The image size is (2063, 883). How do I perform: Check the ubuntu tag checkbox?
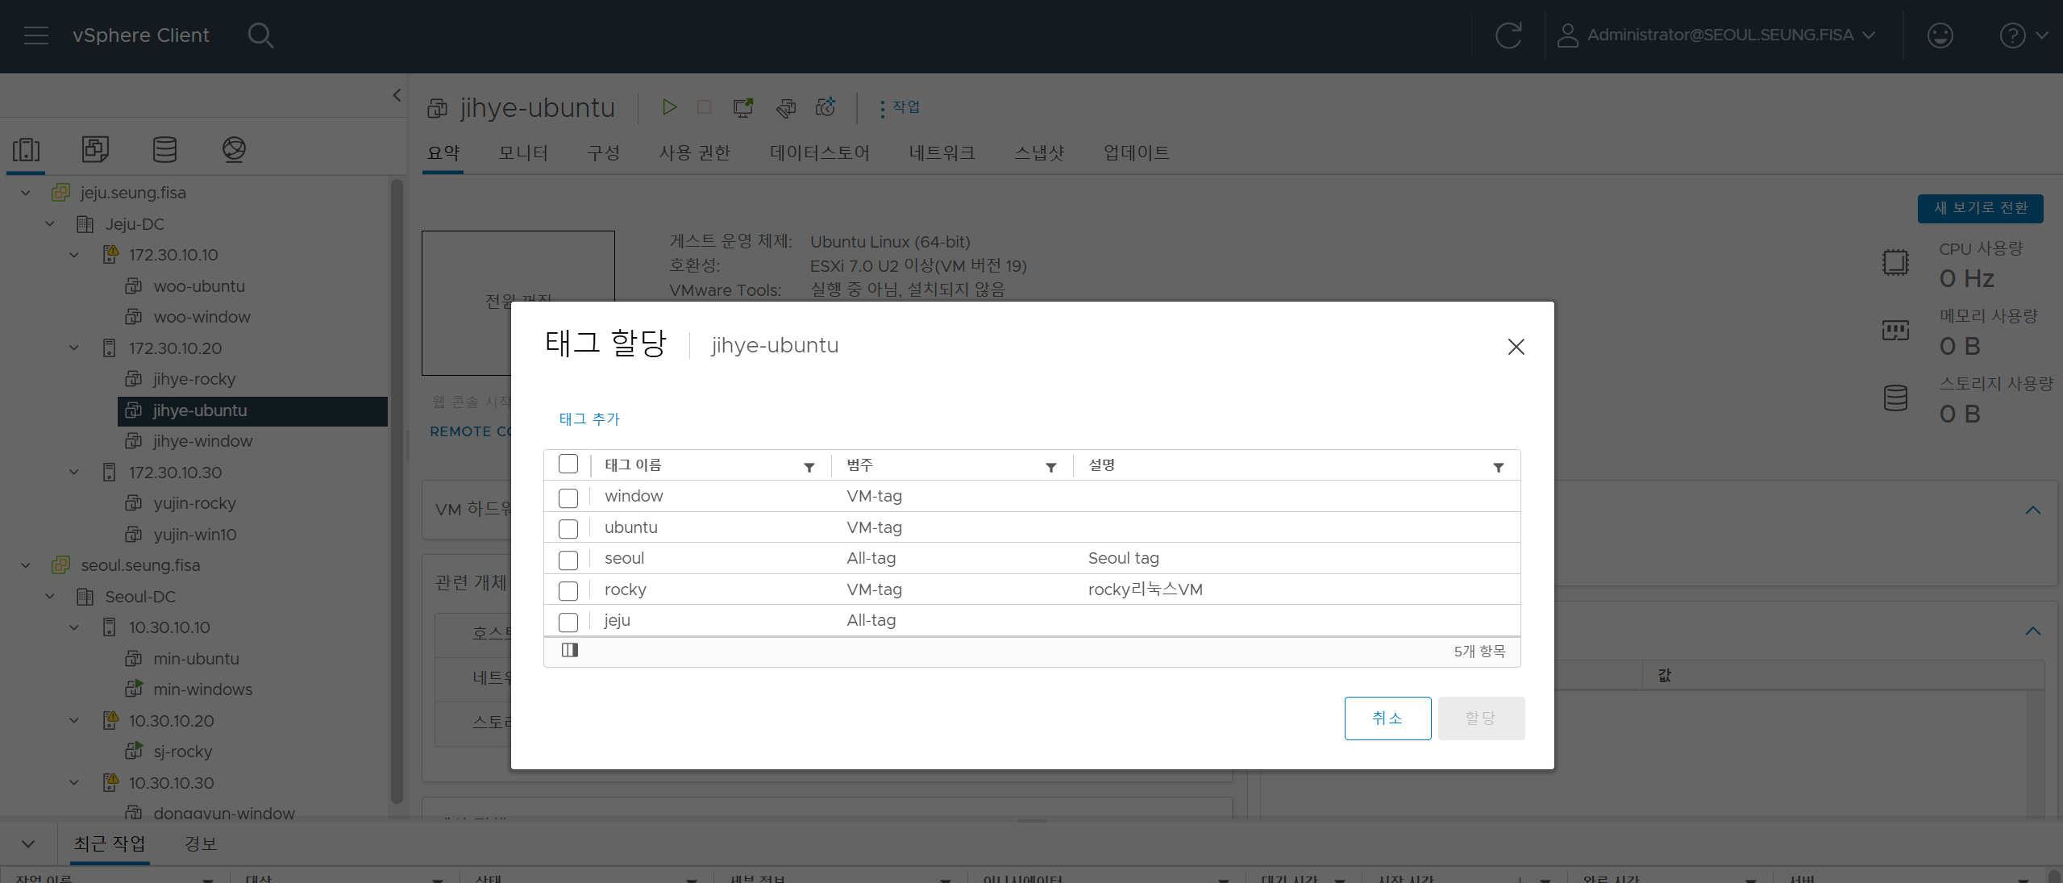(x=568, y=529)
